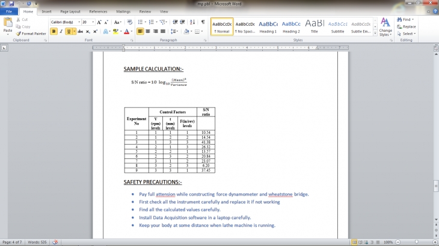Open the Mailings tab
This screenshot has width=439, height=246.
click(123, 11)
